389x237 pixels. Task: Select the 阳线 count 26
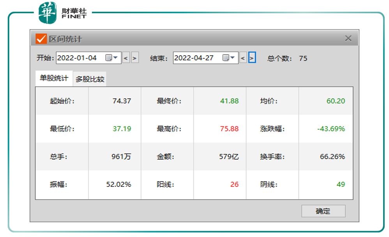point(234,184)
